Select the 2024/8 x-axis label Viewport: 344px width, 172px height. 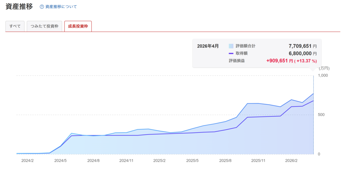tap(93, 161)
